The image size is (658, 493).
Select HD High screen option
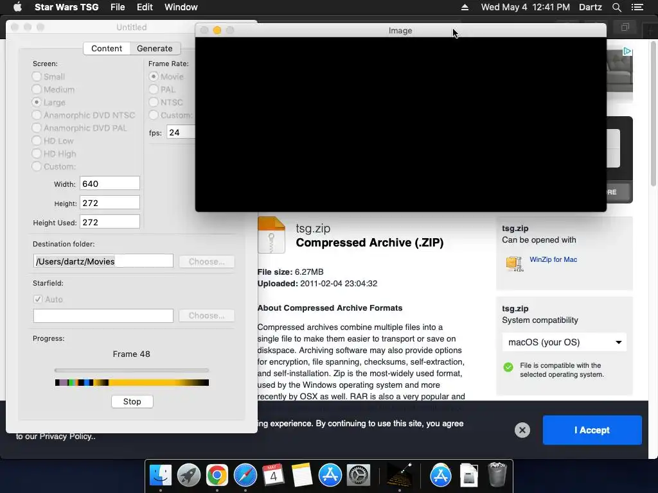click(x=37, y=153)
